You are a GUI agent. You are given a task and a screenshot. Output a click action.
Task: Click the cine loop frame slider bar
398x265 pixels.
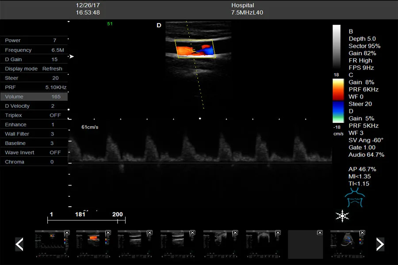click(86, 220)
